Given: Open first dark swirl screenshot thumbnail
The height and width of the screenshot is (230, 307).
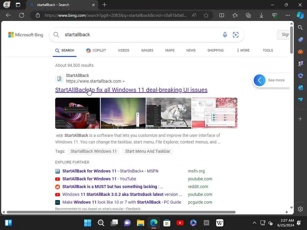Looking at the screenshot, I should tap(78, 113).
